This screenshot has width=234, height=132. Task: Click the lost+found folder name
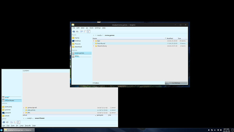coord(101,44)
